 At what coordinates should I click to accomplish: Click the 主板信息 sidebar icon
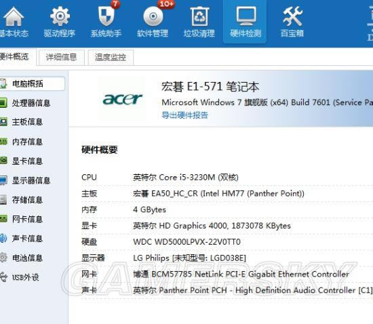pos(3,122)
